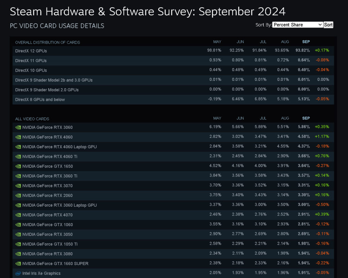Click the NVIDIA GeForce RTX 3060 name
Viewport: 348px width, 278px height.
coord(48,128)
